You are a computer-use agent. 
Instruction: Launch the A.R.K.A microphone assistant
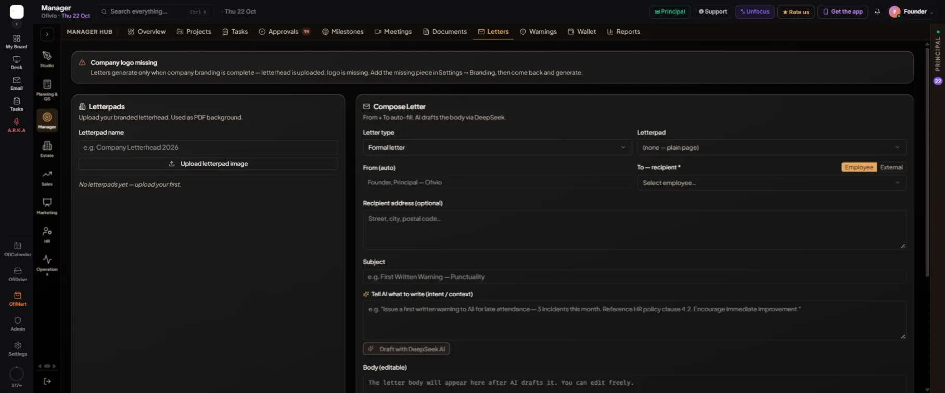[17, 125]
